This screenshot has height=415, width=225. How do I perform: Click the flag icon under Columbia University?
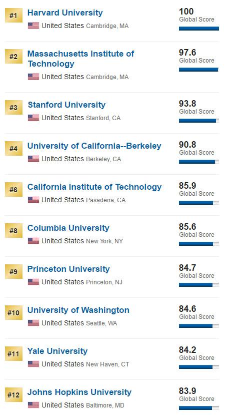coord(33,241)
